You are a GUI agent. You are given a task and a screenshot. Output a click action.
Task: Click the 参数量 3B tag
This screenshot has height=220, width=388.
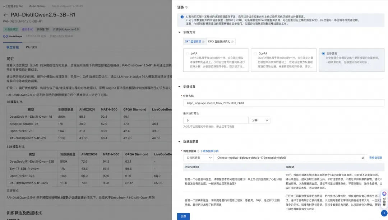click(x=43, y=29)
